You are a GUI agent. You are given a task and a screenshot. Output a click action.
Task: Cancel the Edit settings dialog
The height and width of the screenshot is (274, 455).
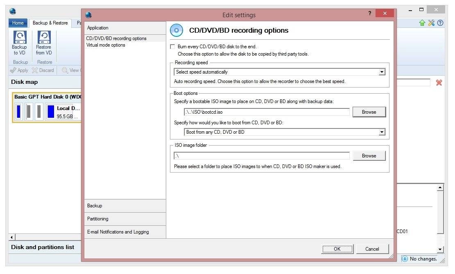(x=372, y=249)
